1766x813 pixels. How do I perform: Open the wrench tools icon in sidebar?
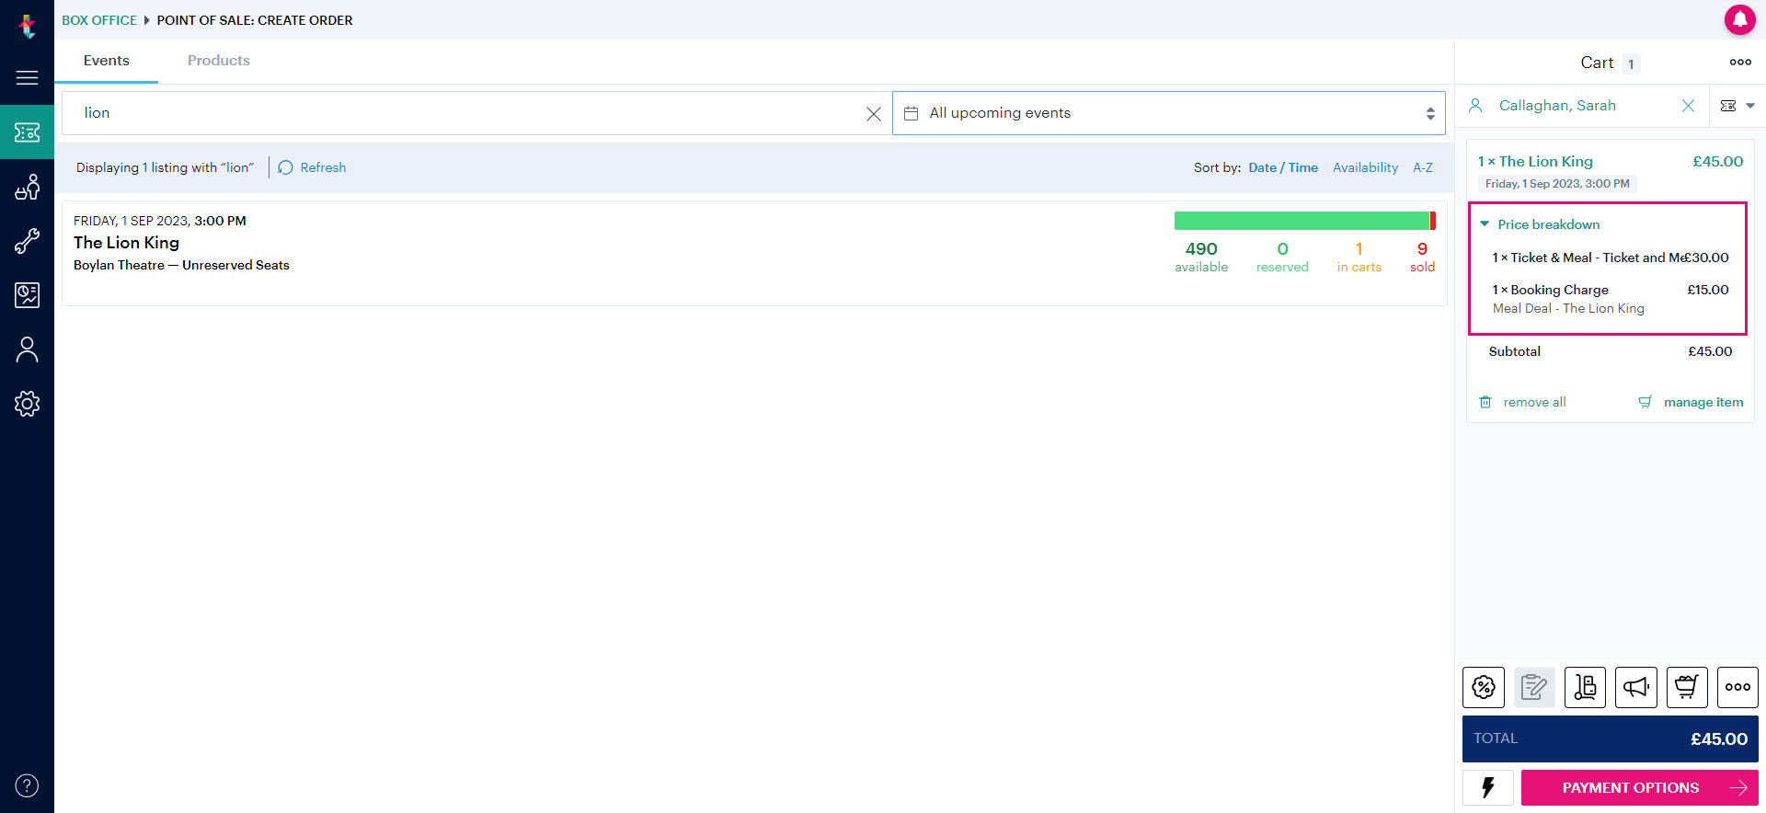[x=27, y=241]
